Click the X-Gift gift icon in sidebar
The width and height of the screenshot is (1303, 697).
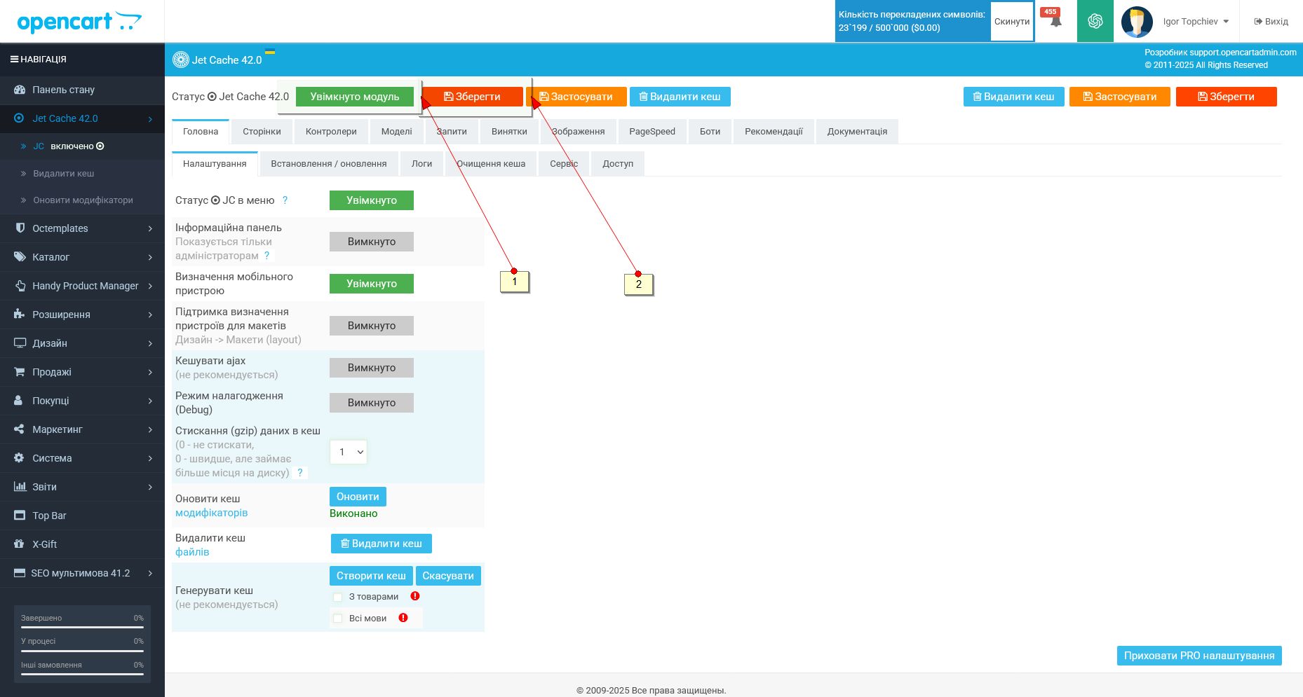coord(20,544)
